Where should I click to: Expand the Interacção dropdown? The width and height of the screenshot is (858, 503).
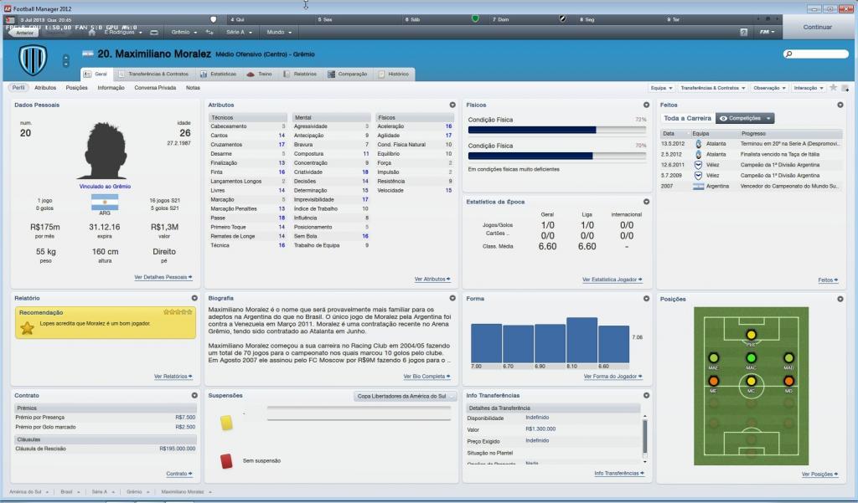(809, 88)
